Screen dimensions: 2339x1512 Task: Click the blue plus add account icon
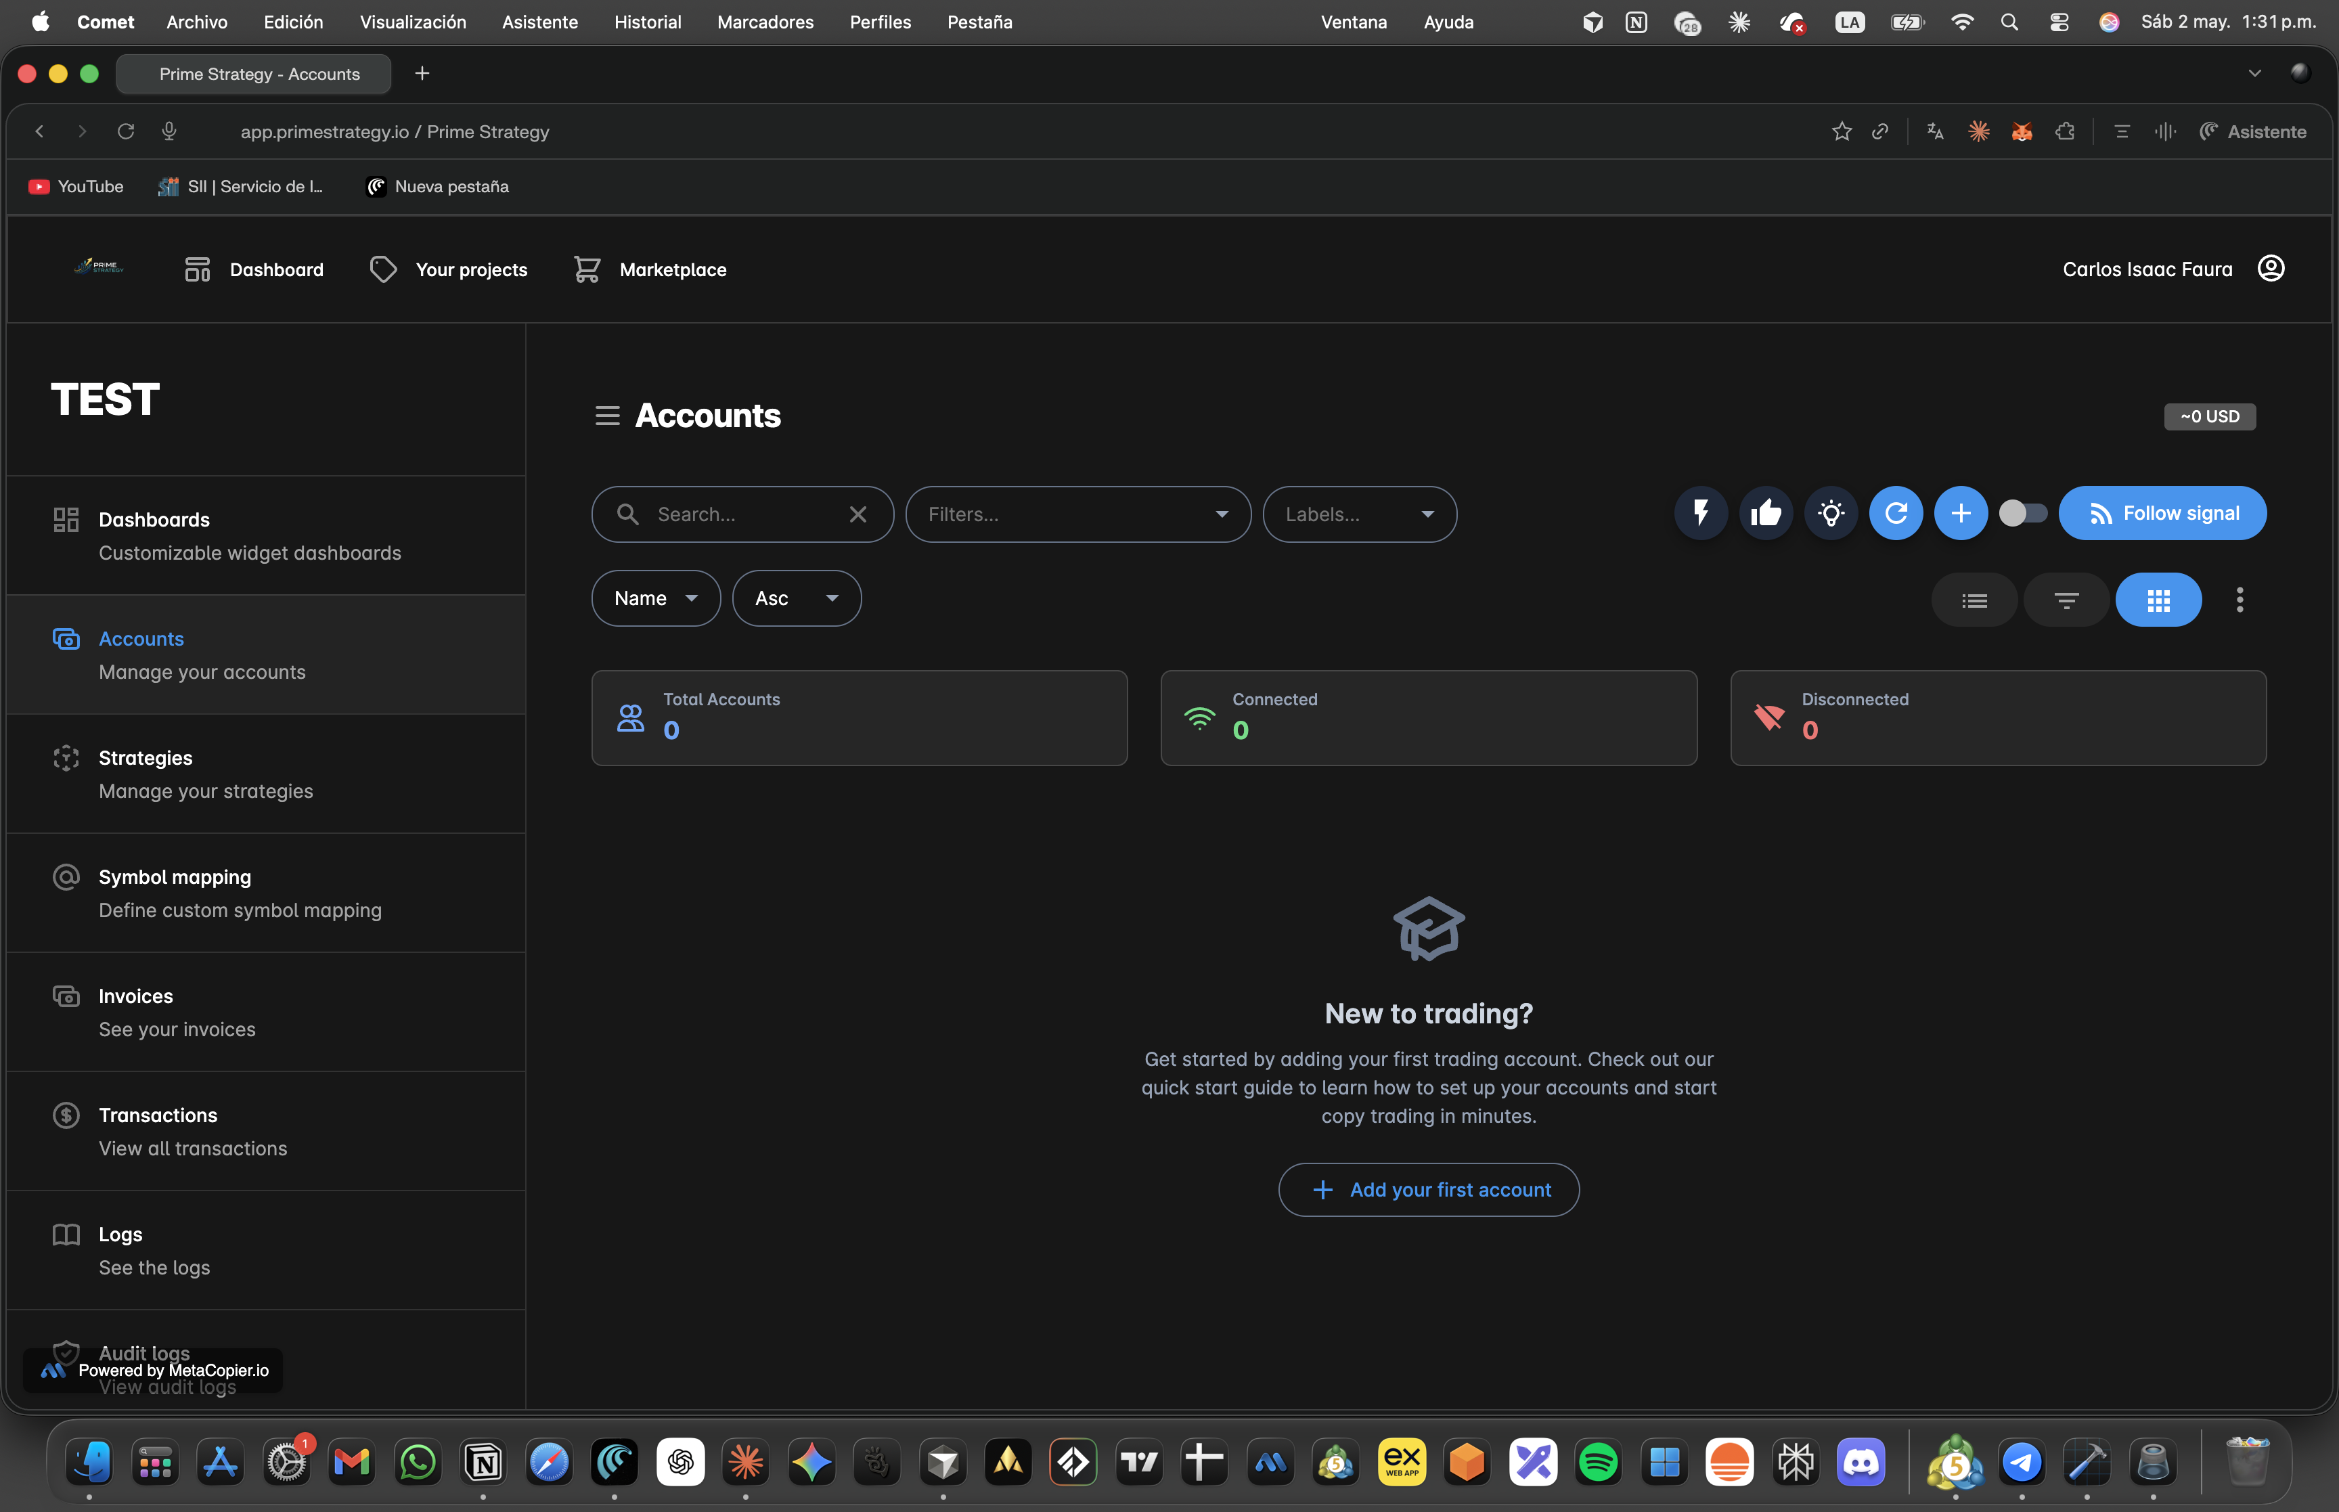(1960, 514)
